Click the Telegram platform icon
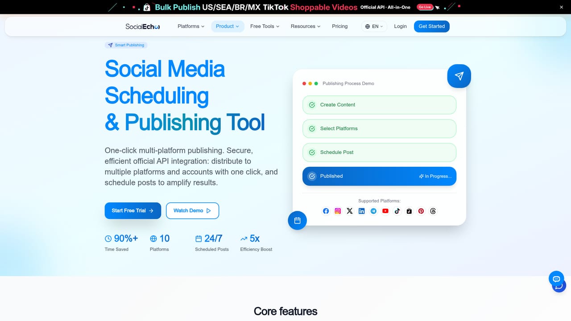The image size is (571, 321). pyautogui.click(x=373, y=211)
